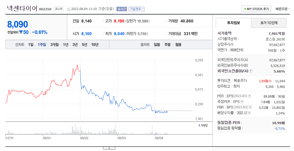Click the 상장주식수 value 97,667,877
Viewport: 294px width, 151px height.
pos(277,45)
